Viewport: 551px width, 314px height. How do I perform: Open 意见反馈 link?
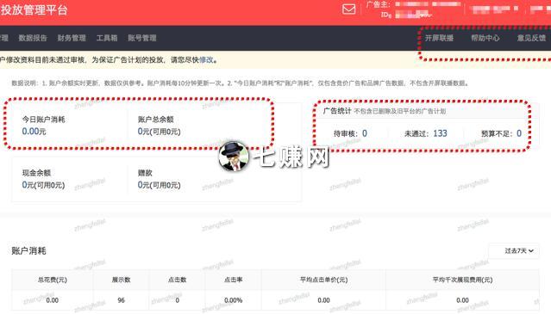coord(531,38)
